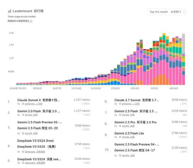Click google author link under Gemini 2.5 Pro

click(x=128, y=126)
